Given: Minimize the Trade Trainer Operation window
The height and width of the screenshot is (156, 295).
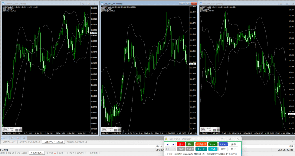Looking at the screenshot, I should [222, 139].
